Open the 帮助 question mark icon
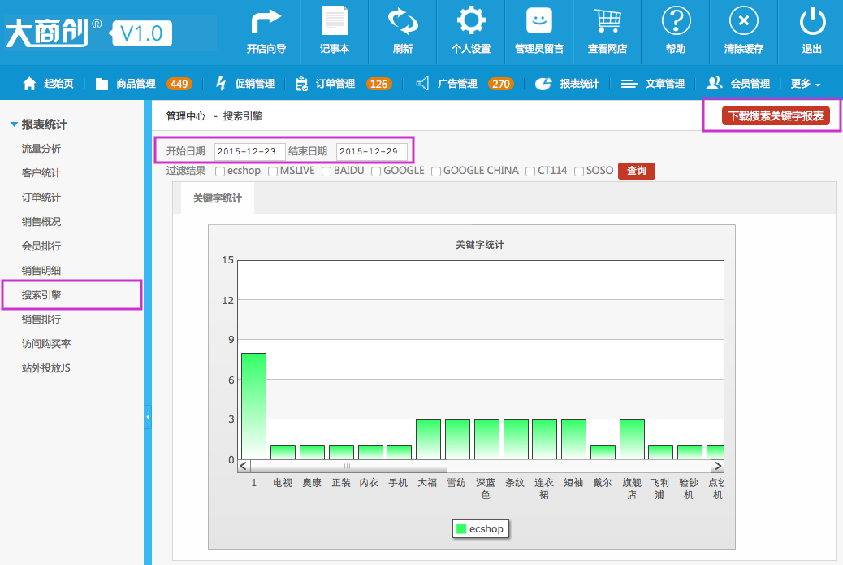The height and width of the screenshot is (565, 843). pos(676,21)
